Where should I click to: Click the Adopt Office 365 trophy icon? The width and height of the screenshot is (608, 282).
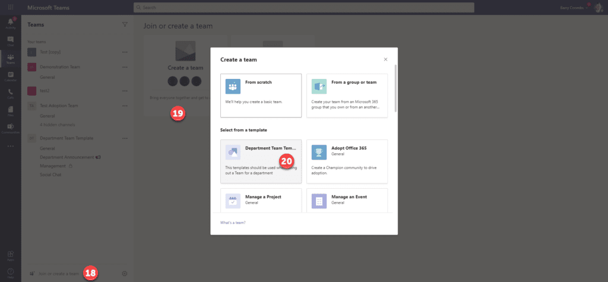[319, 152]
